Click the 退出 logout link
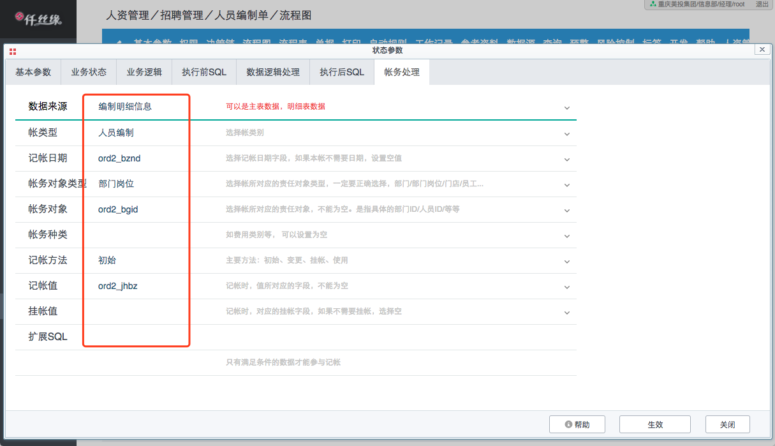Screen dimensions: 775x446 [x=762, y=4]
